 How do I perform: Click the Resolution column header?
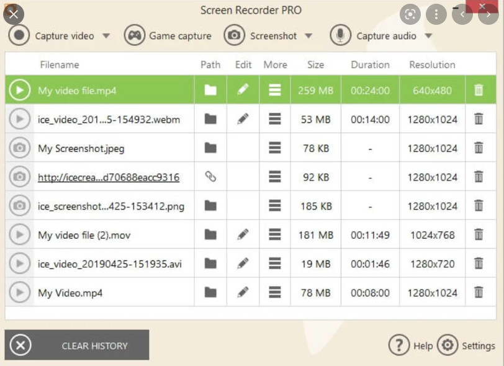pyautogui.click(x=433, y=65)
